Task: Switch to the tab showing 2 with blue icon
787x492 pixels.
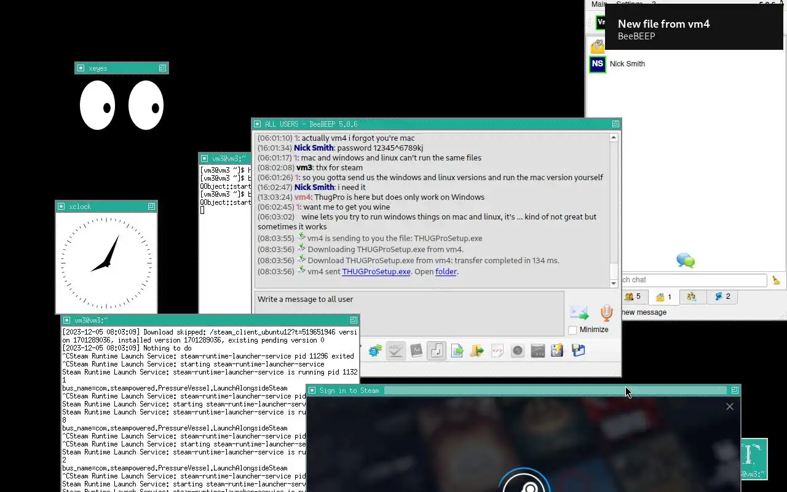Action: [722, 296]
